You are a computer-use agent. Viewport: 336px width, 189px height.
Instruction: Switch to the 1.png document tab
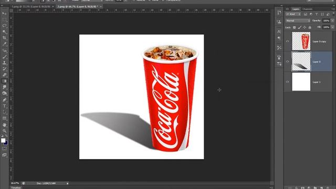coord(31,6)
